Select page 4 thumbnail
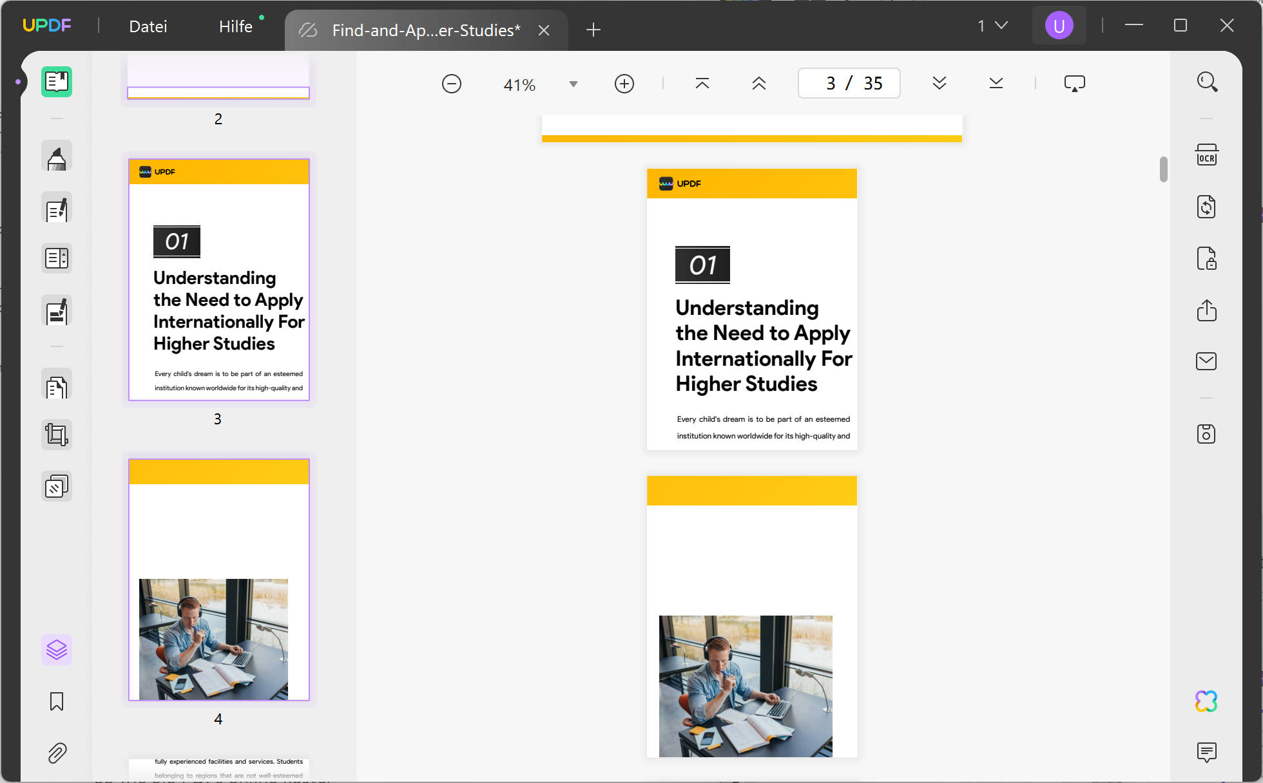Image resolution: width=1263 pixels, height=783 pixels. pyautogui.click(x=219, y=580)
